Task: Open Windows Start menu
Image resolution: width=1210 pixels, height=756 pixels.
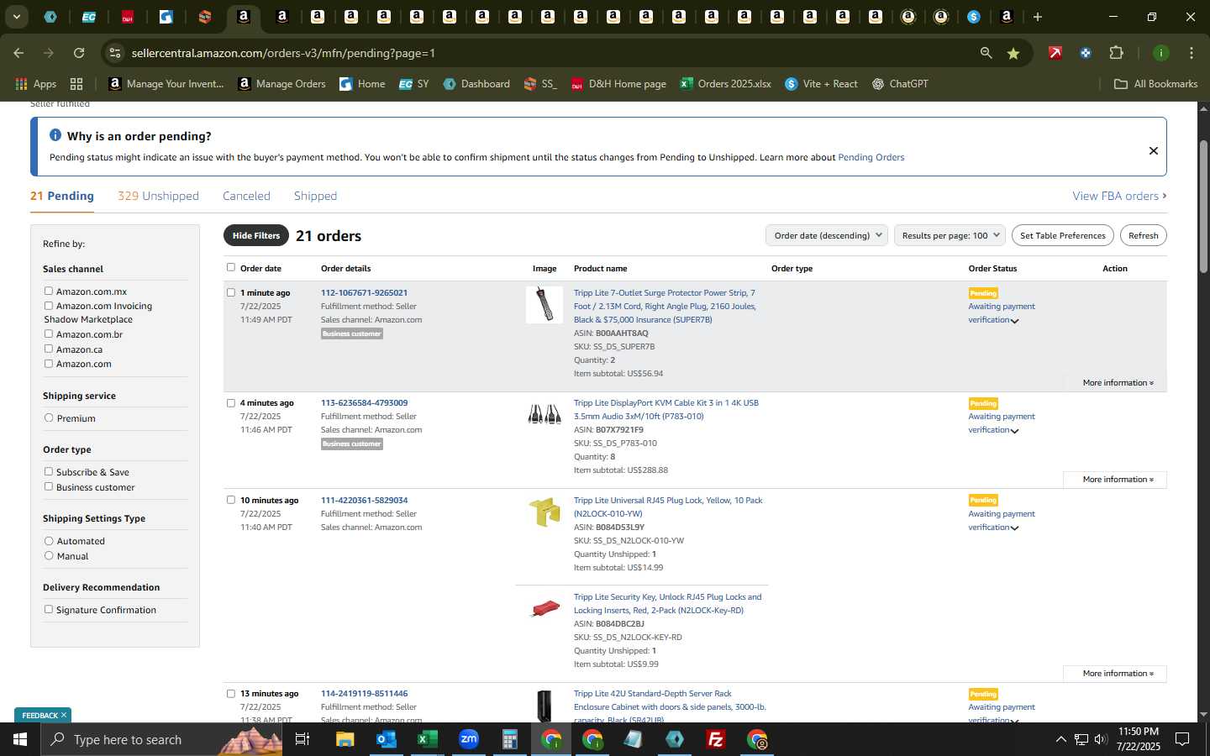Action: pyautogui.click(x=19, y=739)
